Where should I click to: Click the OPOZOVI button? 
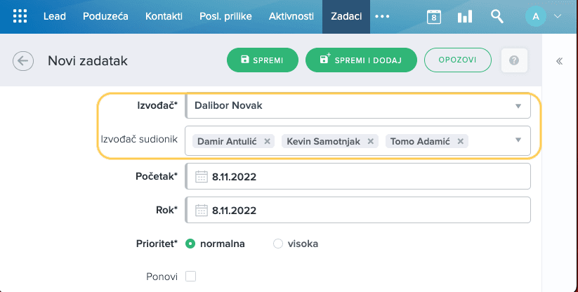[457, 60]
